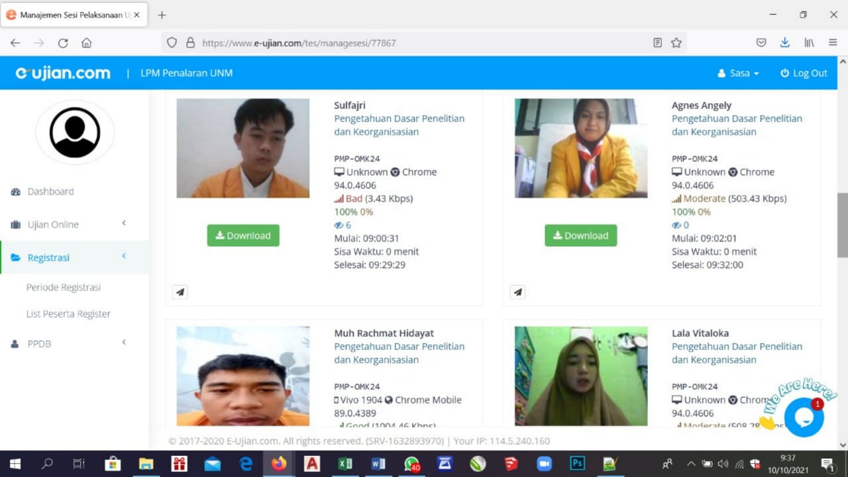
Task: Click Sulfajri's eye view count icon
Action: (x=339, y=226)
